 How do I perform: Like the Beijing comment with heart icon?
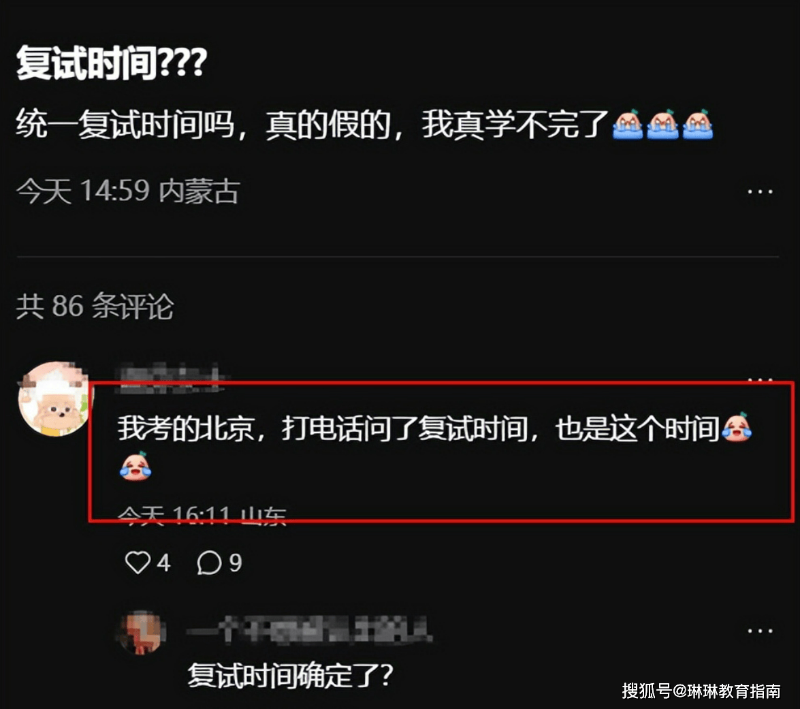point(138,563)
